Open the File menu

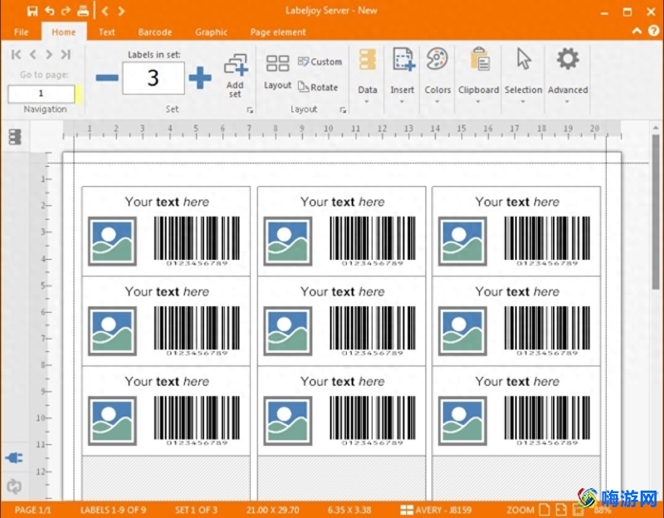(x=22, y=32)
